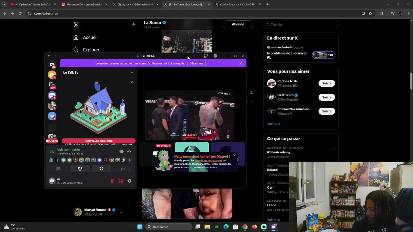Screen dimensions: 413x232
Task: Expand the Le Talk So server dropdown
Action: click(132, 72)
